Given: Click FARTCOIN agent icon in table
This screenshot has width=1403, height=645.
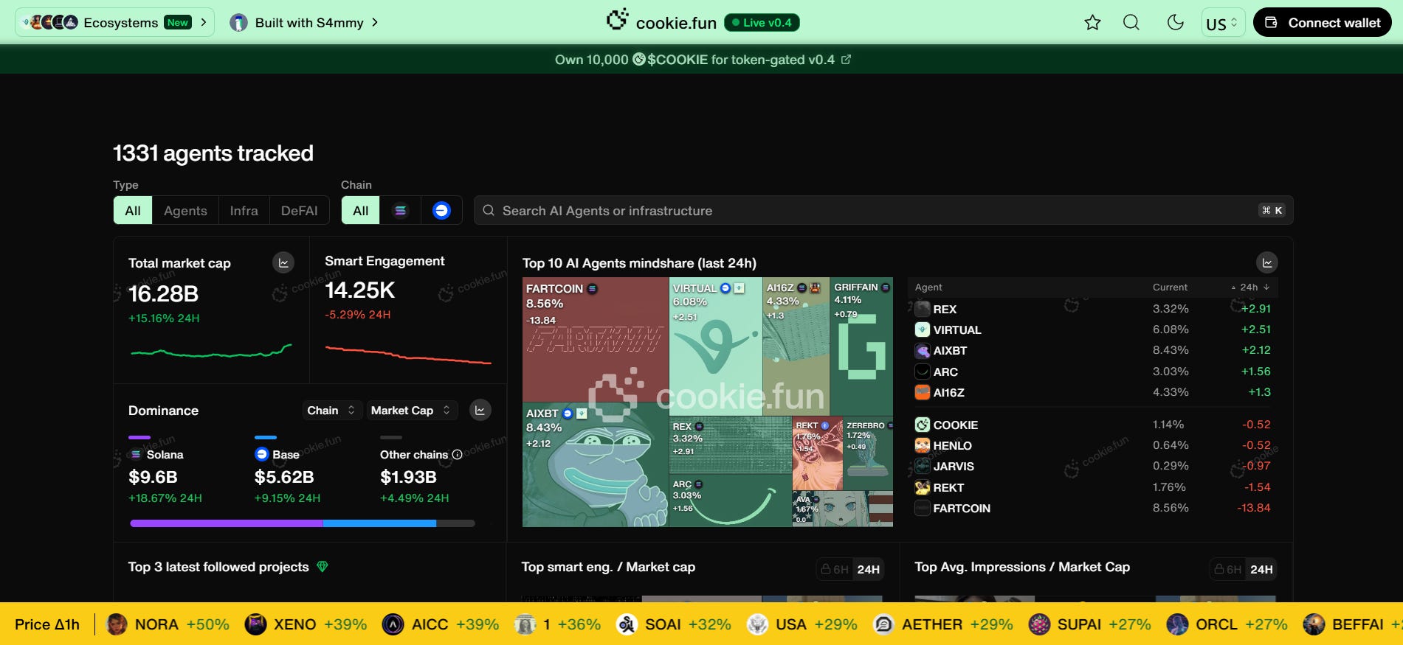Looking at the screenshot, I should 922,508.
